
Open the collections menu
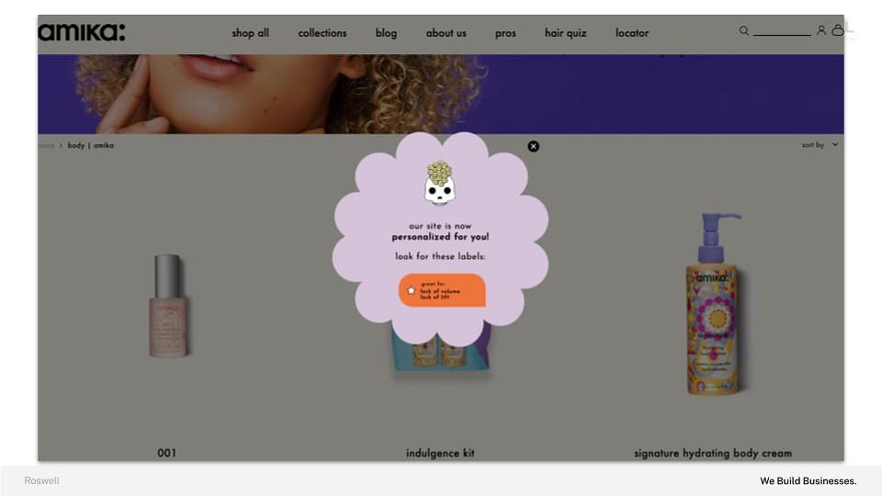322,33
